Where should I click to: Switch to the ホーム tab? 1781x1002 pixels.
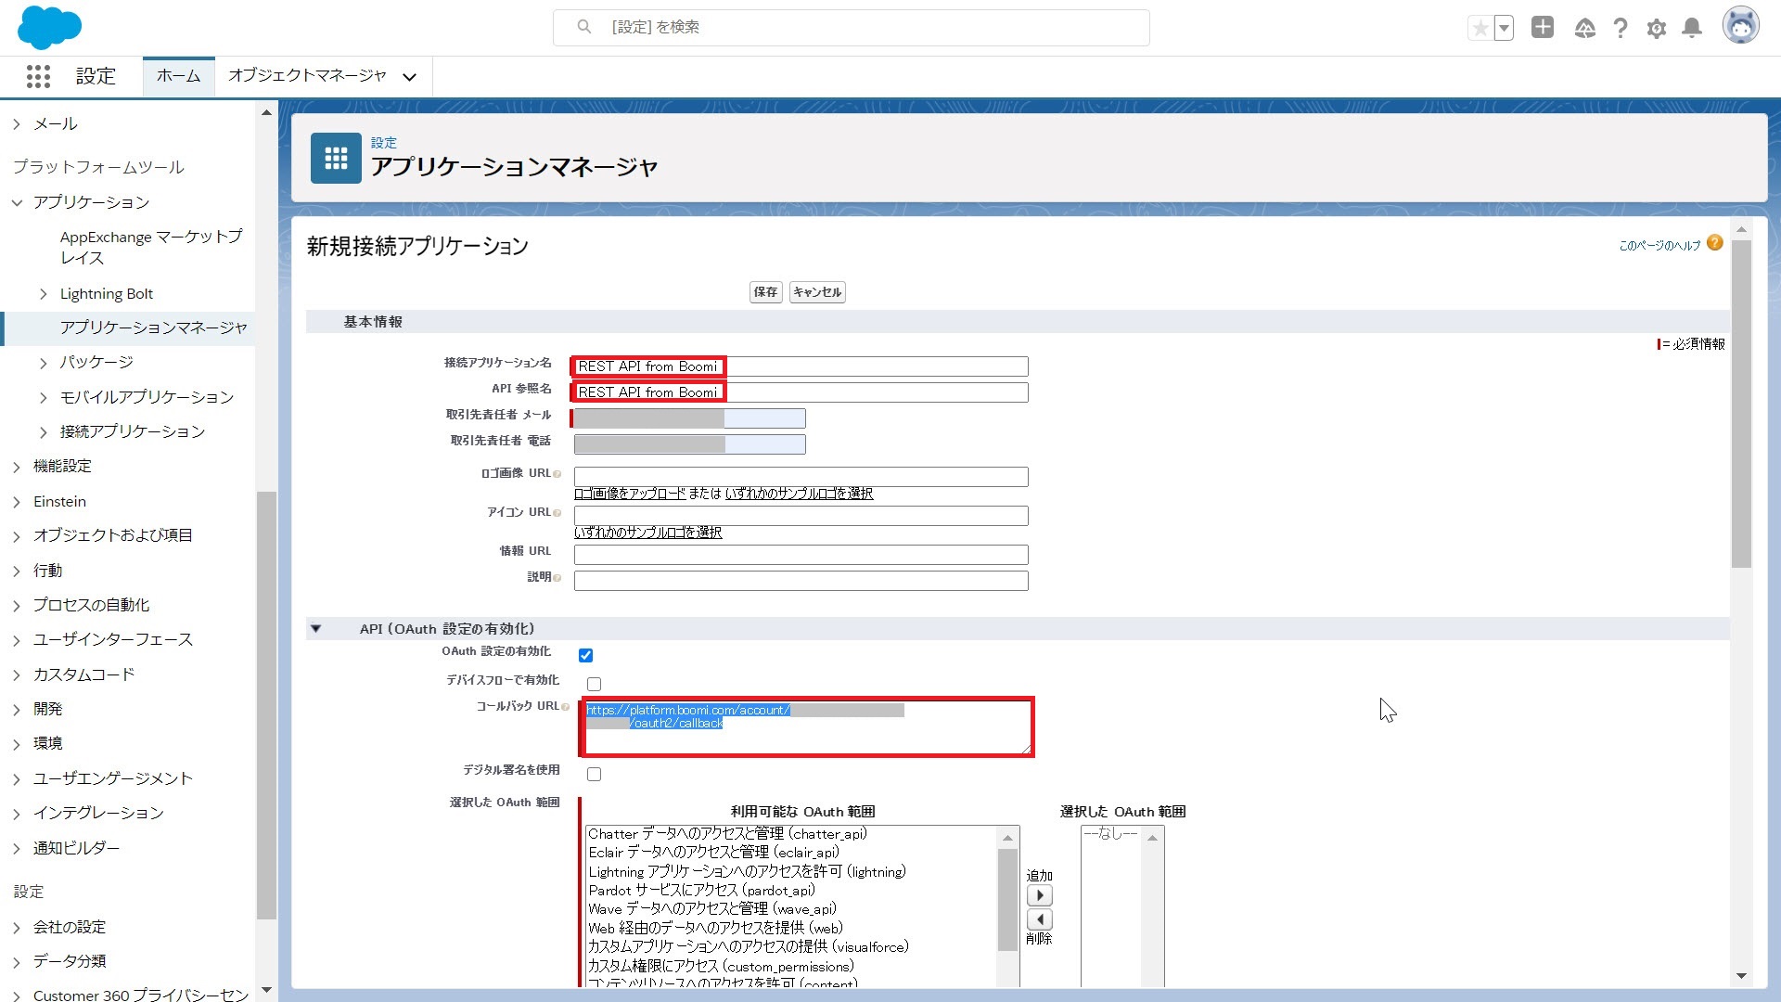pos(177,75)
